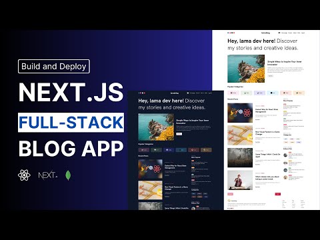Click the Next.js logo

pos(48,175)
